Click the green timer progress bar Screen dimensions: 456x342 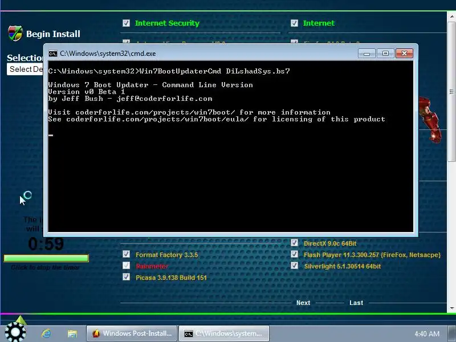pyautogui.click(x=46, y=258)
